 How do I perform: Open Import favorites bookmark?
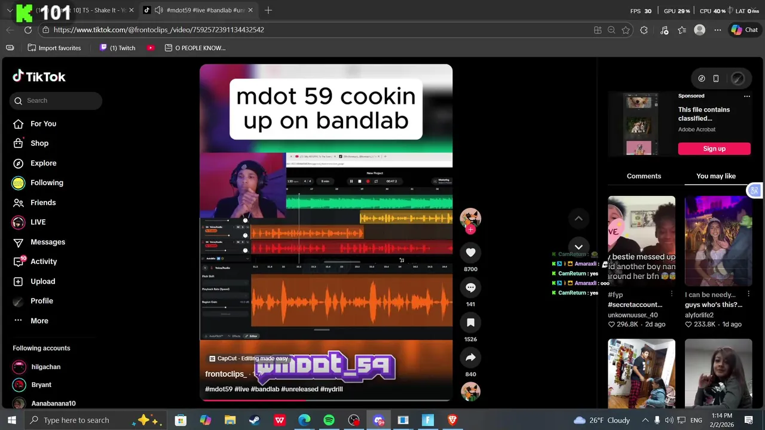[54, 48]
